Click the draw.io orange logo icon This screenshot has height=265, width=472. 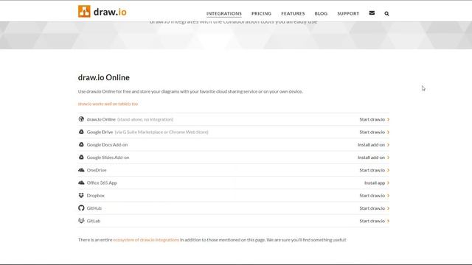(84, 12)
